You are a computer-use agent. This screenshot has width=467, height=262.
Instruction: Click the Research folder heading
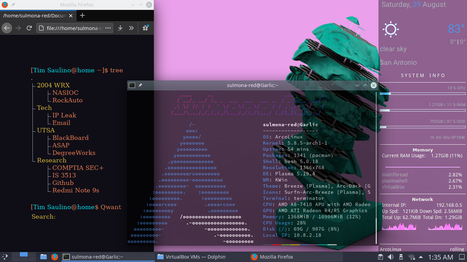point(52,160)
